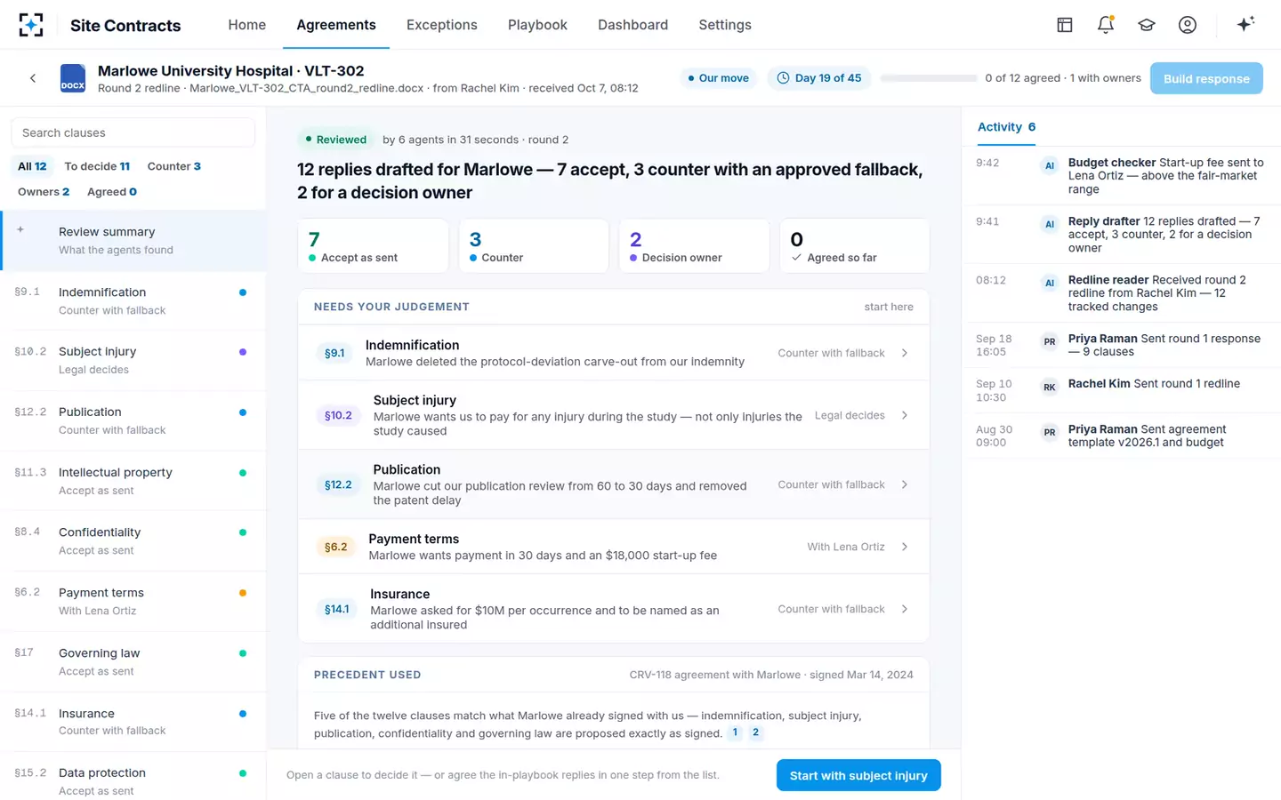The image size is (1281, 800).
Task: Open §17 Governing law in the sidebar
Action: 133,661
